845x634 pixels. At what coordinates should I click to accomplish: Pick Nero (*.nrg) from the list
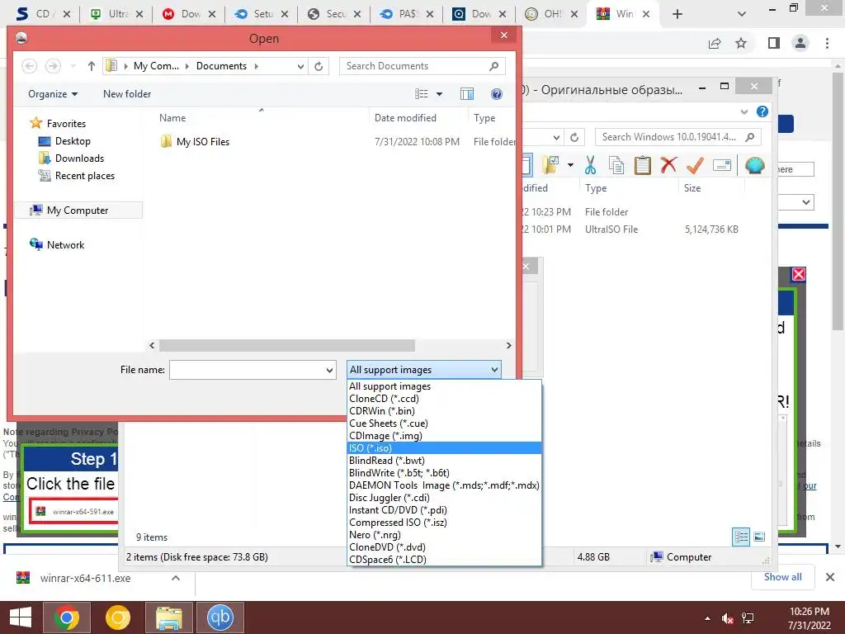coord(444,535)
